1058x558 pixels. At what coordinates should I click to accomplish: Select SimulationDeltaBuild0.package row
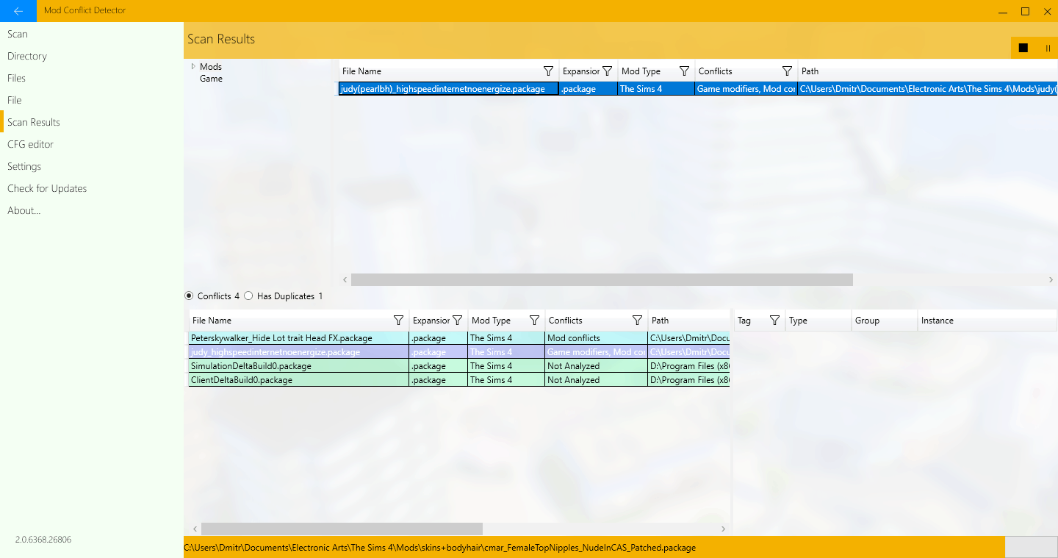tap(251, 366)
